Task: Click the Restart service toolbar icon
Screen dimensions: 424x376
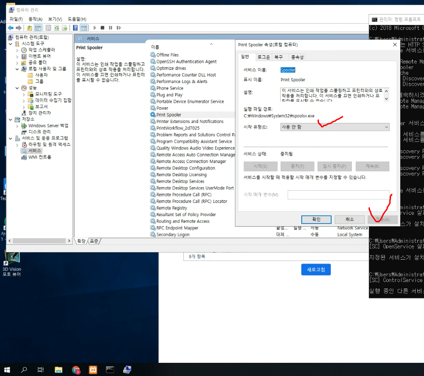Action: [119, 28]
